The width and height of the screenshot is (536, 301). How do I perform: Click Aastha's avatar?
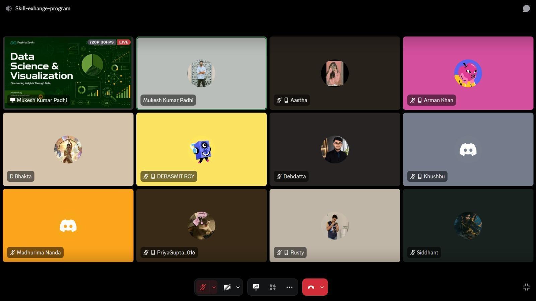335,73
